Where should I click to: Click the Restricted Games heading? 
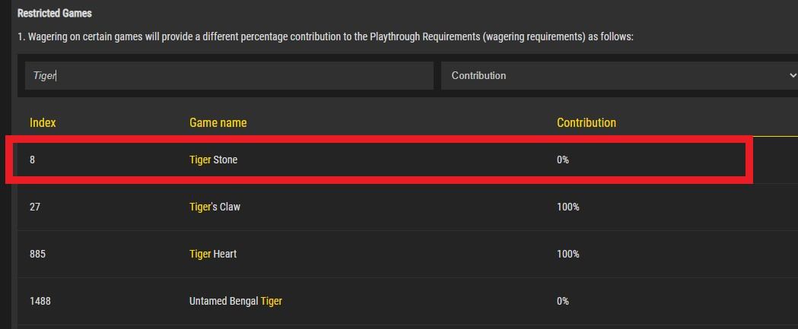[54, 14]
